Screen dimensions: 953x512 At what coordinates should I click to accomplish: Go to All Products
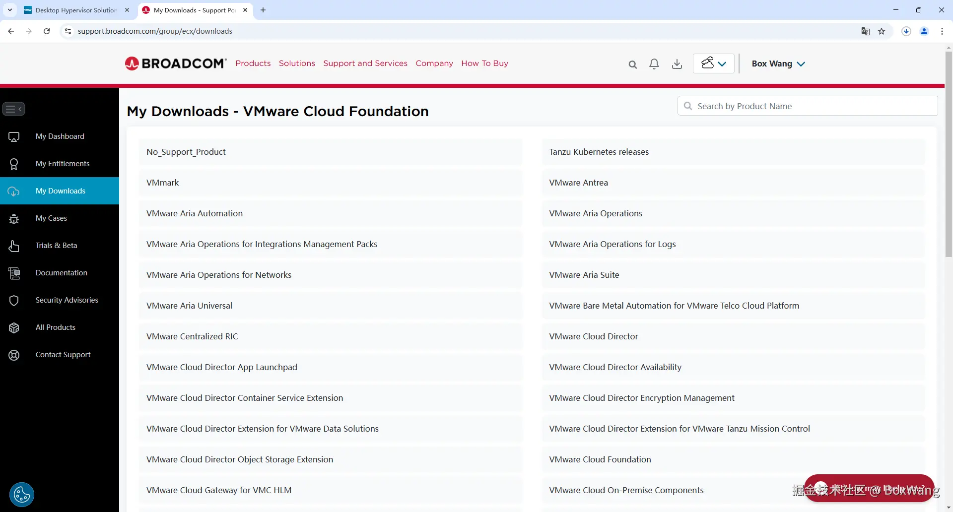[60, 327]
